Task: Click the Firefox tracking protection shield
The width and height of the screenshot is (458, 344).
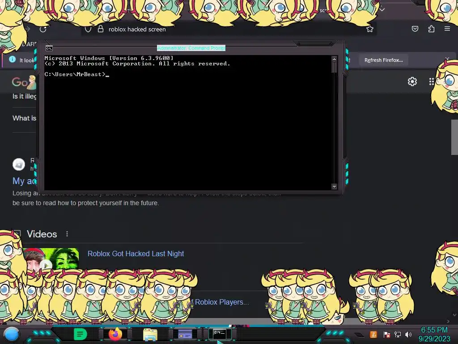Action: [88, 29]
